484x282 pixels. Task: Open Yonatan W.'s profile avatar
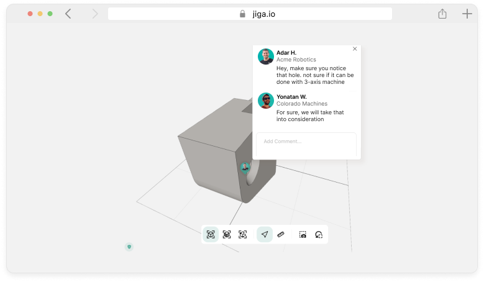pos(266,101)
